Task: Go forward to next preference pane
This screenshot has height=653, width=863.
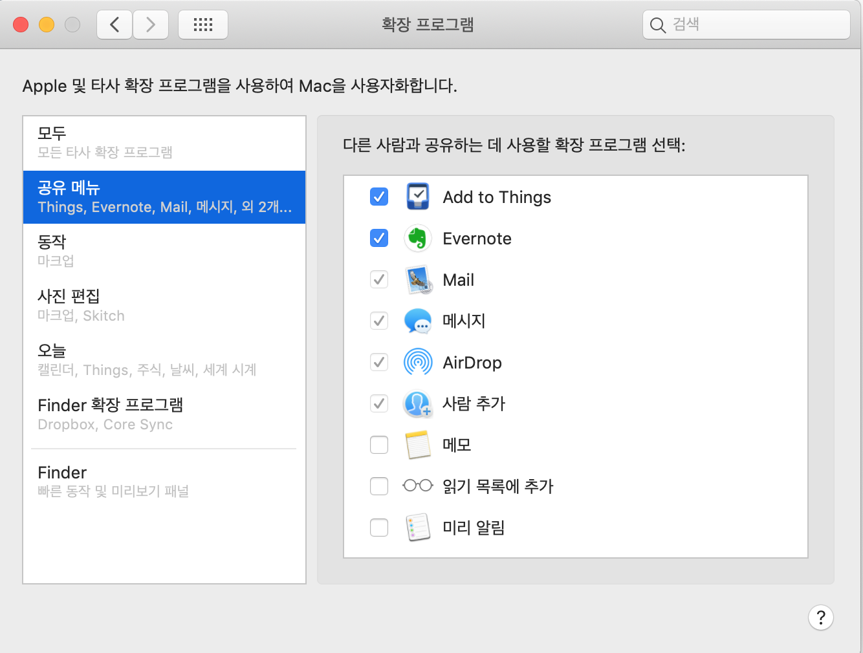Action: pos(151,25)
